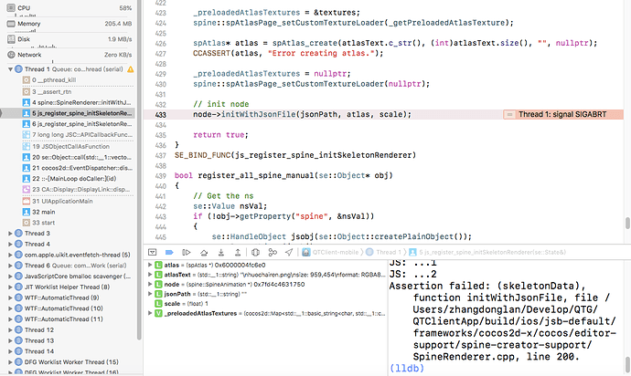Select stack frame 21 cocos2d::EventDispatcher
631x376 pixels.
[78, 168]
